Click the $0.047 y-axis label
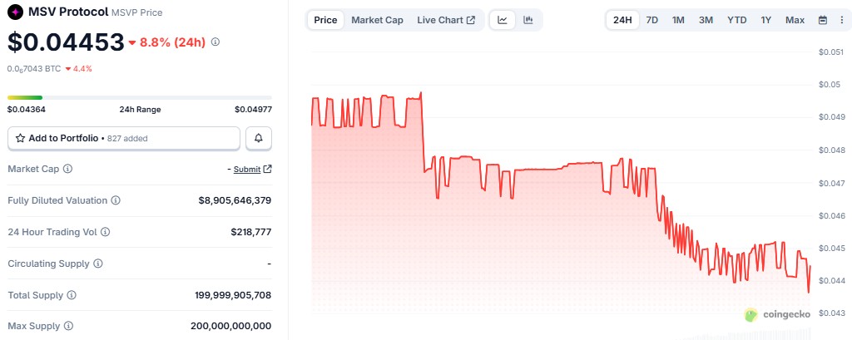 [833, 183]
